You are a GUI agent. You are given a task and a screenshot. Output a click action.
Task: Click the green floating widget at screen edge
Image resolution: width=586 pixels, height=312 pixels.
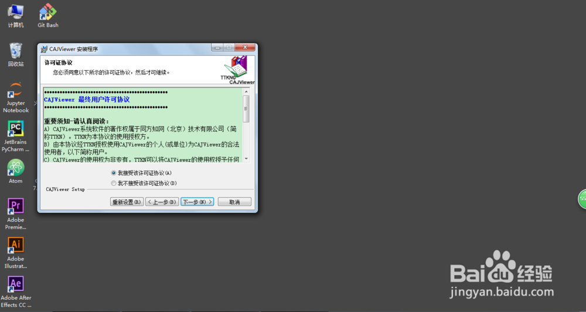pyautogui.click(x=582, y=199)
